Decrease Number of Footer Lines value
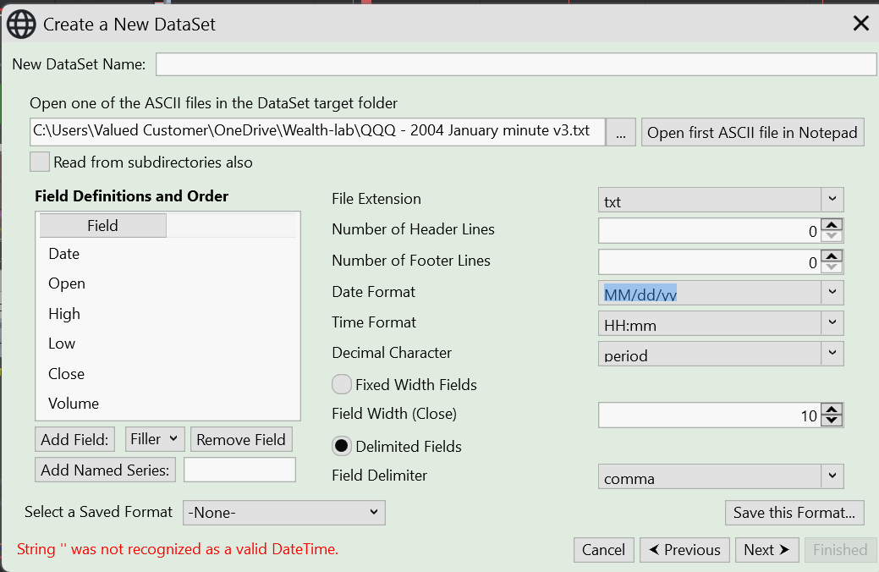The width and height of the screenshot is (879, 572). (832, 267)
